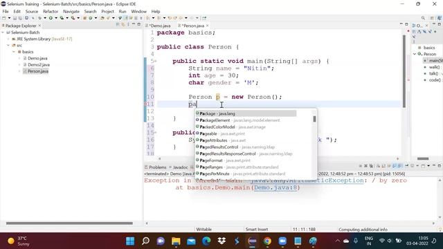Viewport: 443px width, 249px height.
Task: Collapse All in Package Explorer toolbar
Action: point(117,25)
